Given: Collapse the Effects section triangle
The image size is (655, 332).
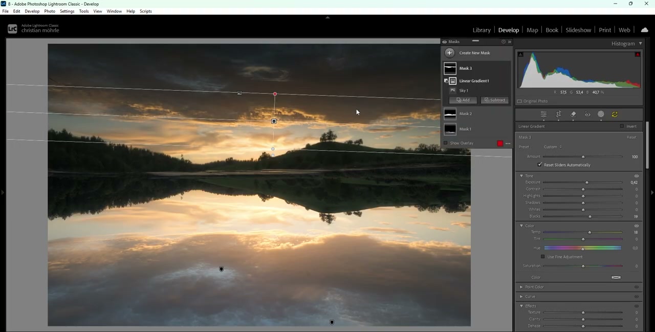Looking at the screenshot, I should pyautogui.click(x=521, y=306).
